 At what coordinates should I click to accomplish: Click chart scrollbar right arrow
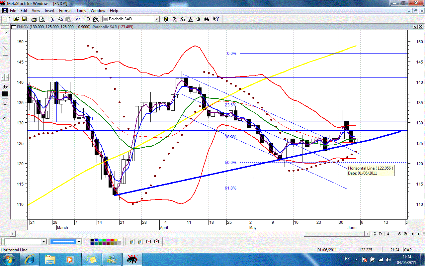tap(367, 234)
